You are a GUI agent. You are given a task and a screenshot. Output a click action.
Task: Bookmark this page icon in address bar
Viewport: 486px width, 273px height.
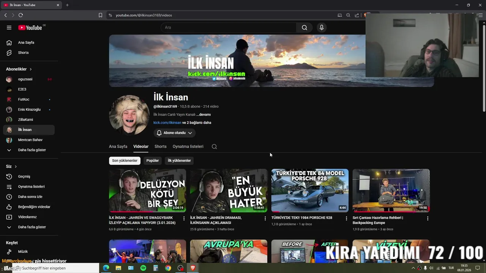[100, 15]
